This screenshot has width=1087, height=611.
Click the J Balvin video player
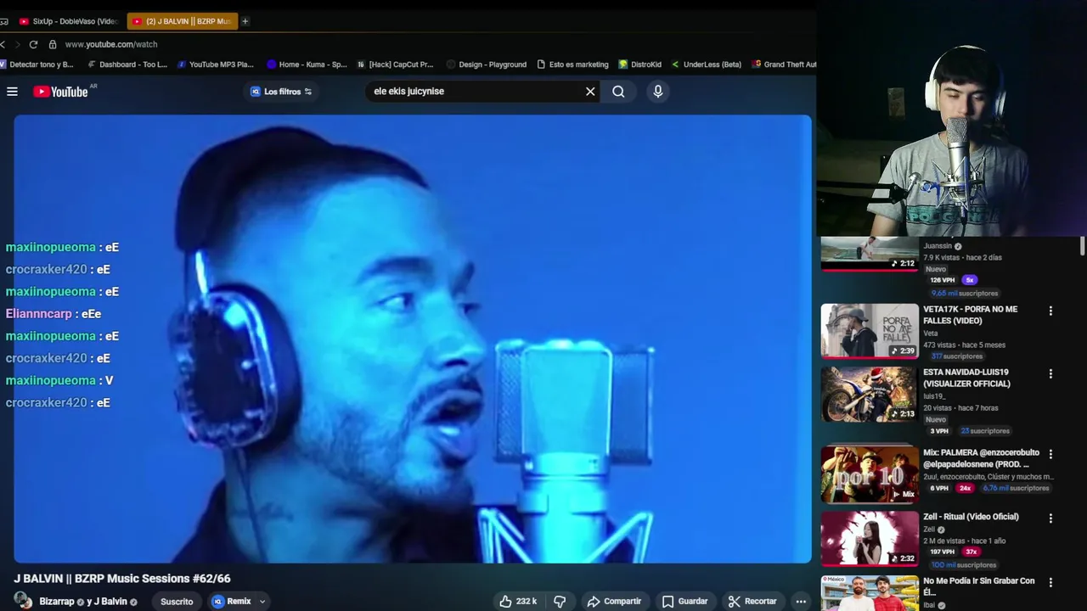click(413, 339)
